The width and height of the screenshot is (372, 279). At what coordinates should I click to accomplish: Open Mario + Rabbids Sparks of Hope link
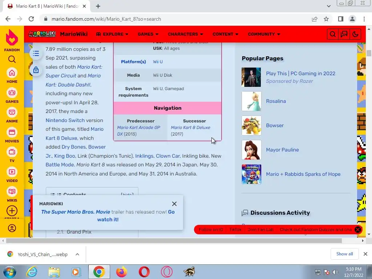coord(303,174)
